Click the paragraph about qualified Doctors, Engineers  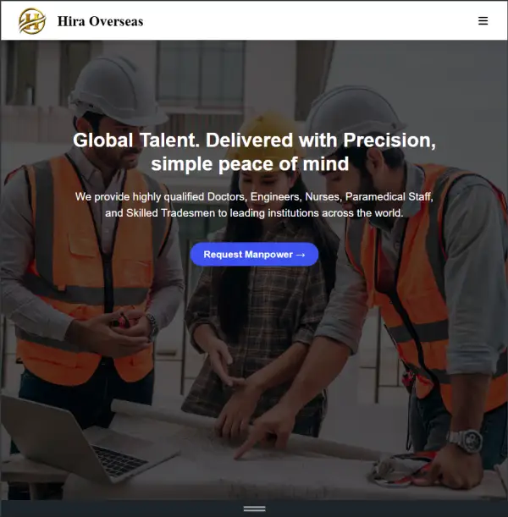point(254,205)
